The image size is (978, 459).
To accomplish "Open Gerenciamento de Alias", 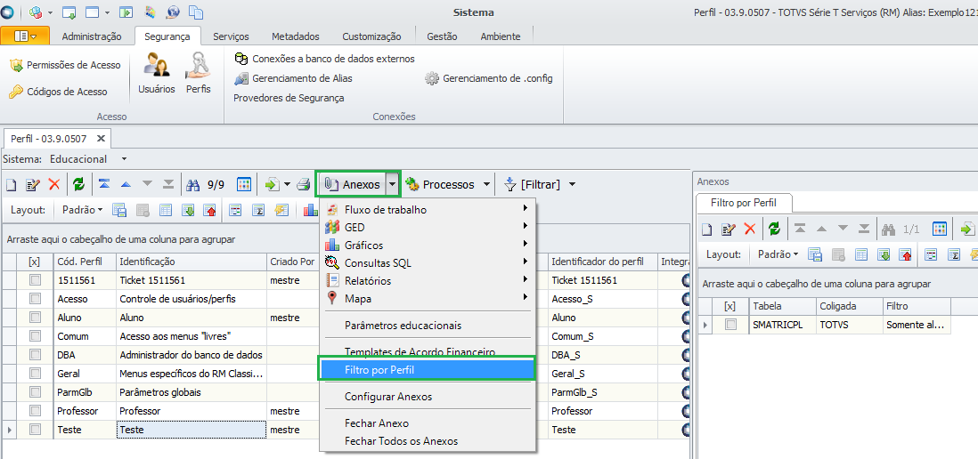I will pos(293,78).
